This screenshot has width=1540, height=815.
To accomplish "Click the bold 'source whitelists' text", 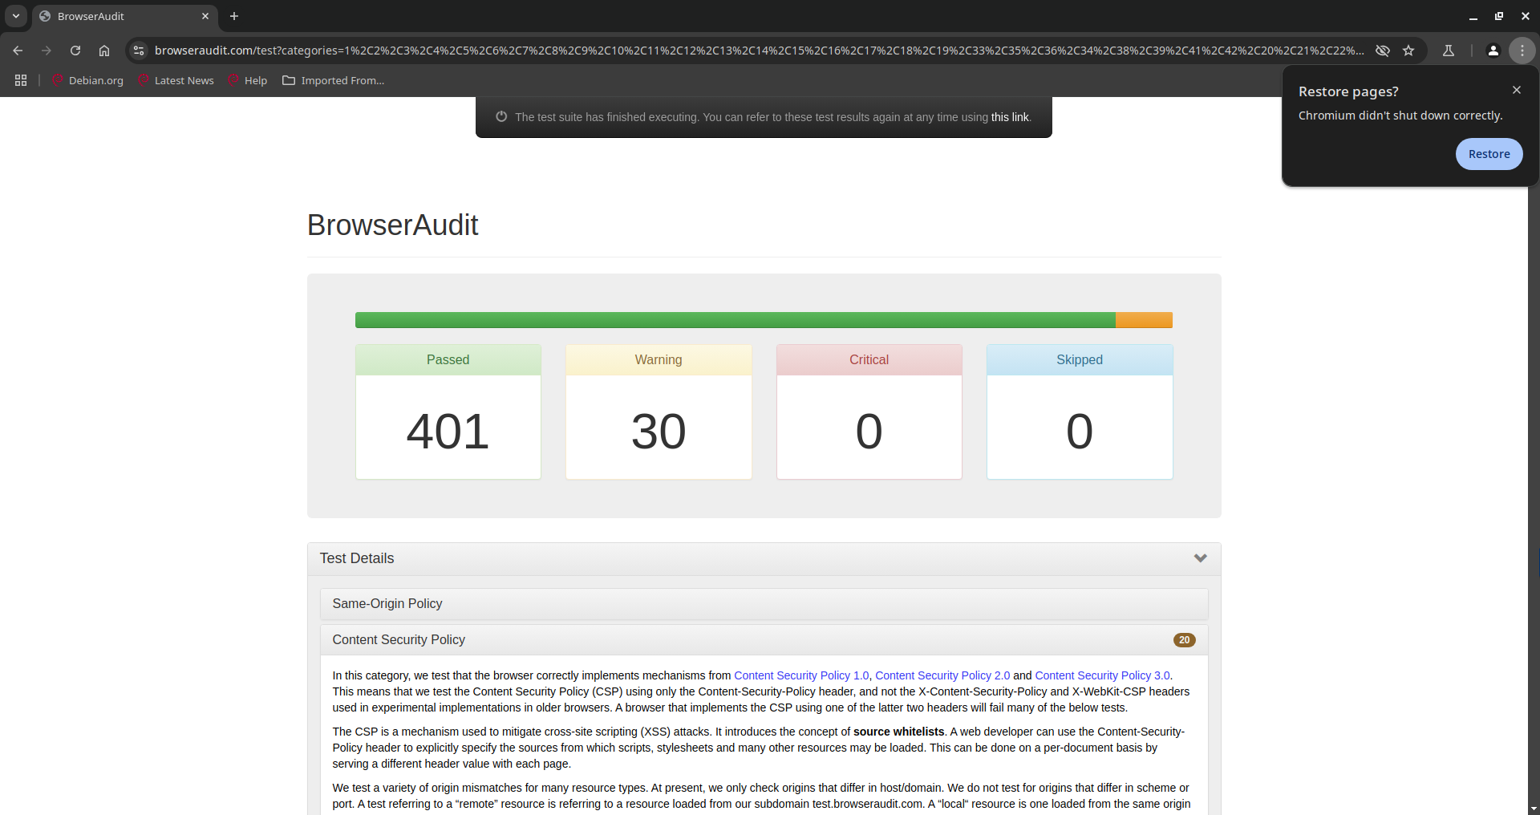I will tap(898, 732).
